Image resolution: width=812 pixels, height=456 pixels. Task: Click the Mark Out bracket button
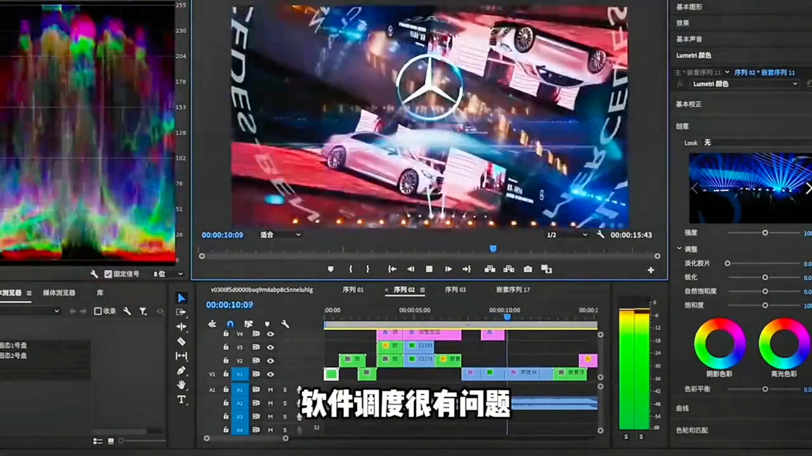click(x=367, y=269)
